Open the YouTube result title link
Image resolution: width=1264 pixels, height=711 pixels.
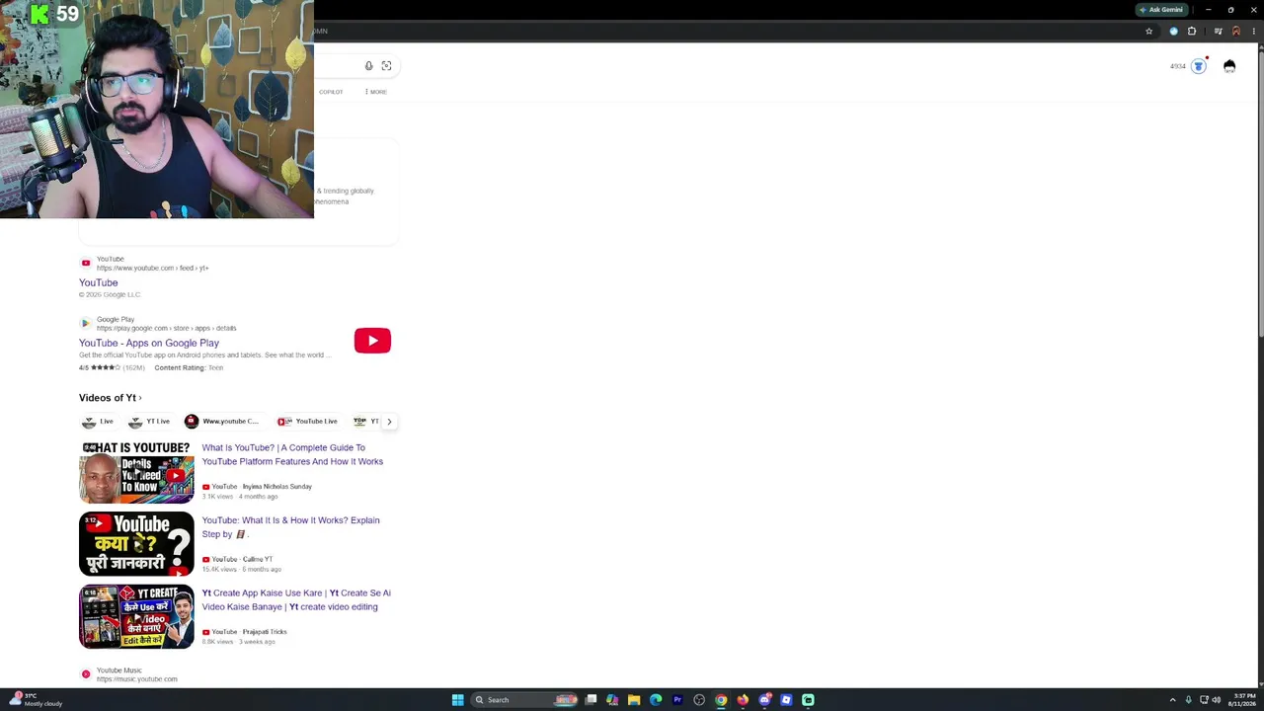(99, 282)
